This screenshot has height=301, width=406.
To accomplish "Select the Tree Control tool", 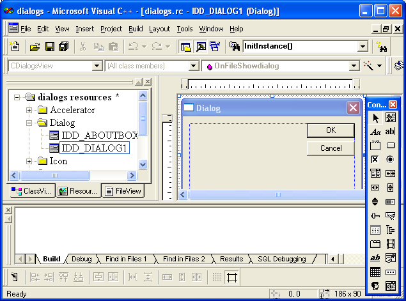I will point(391,229).
